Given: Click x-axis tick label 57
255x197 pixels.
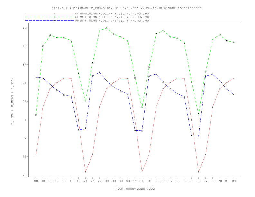Looking at the screenshot, I should tap(170, 181).
